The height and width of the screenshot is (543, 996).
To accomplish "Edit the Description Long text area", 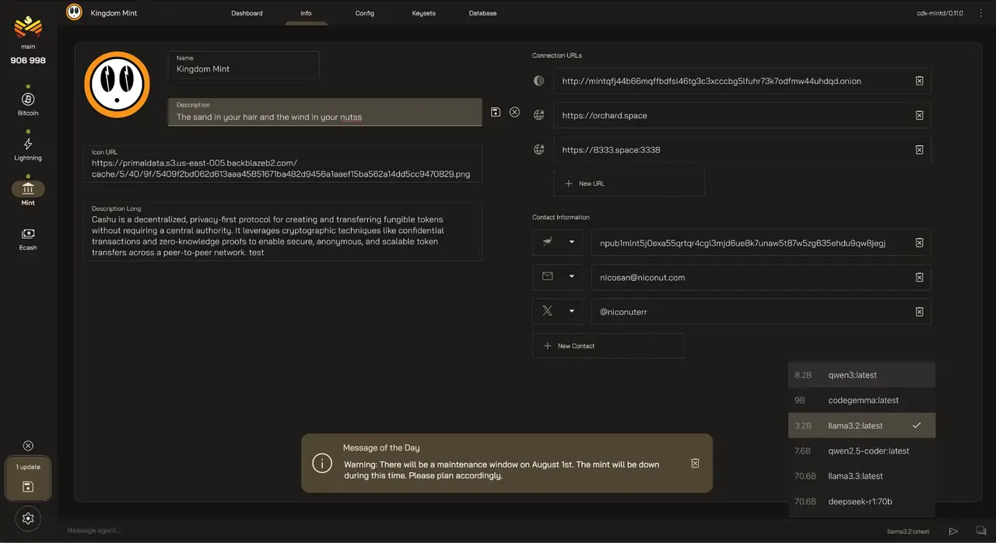I will [x=282, y=232].
